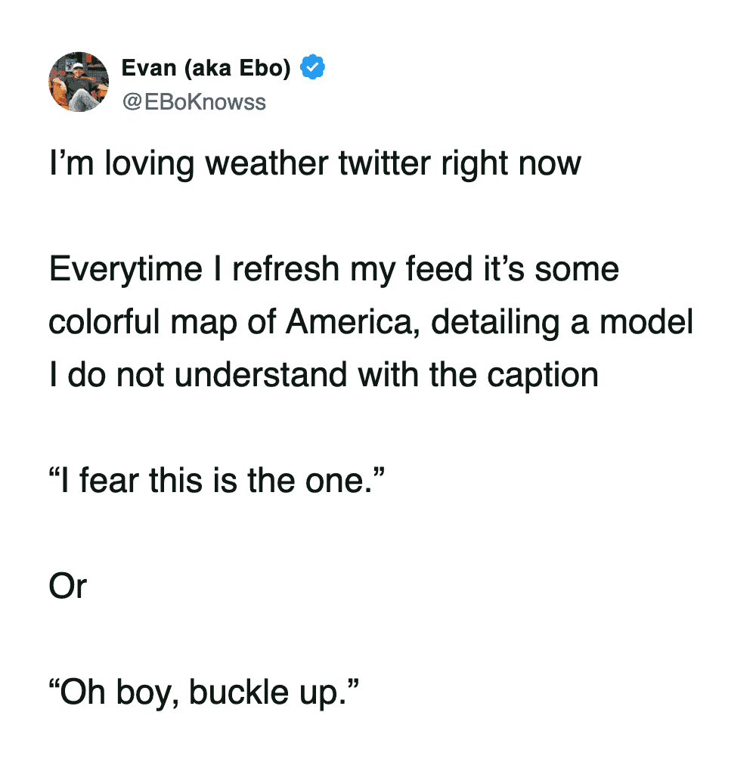Open Evan's profile picture
This screenshot has width=756, height=768.
(79, 82)
